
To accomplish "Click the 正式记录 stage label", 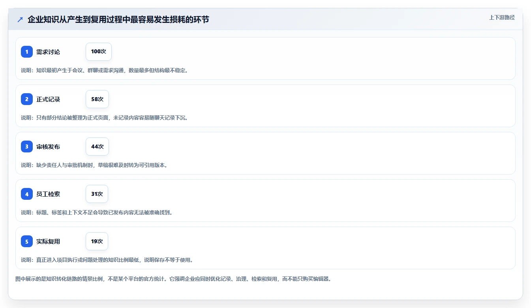I will tap(48, 99).
